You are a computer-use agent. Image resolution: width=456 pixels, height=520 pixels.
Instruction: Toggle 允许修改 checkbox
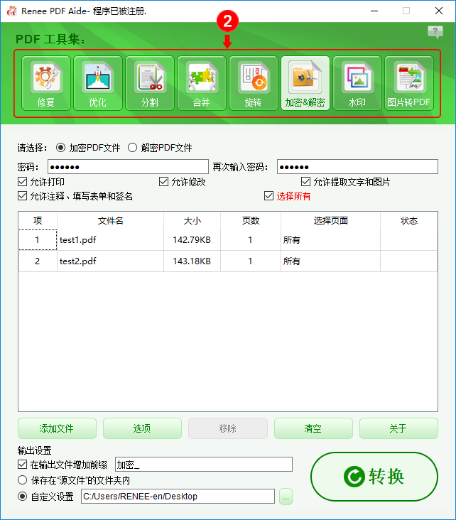(163, 182)
